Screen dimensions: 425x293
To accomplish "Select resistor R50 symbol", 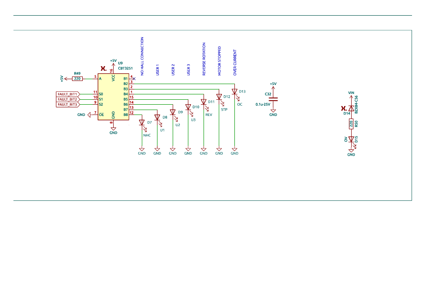I will (351, 124).
